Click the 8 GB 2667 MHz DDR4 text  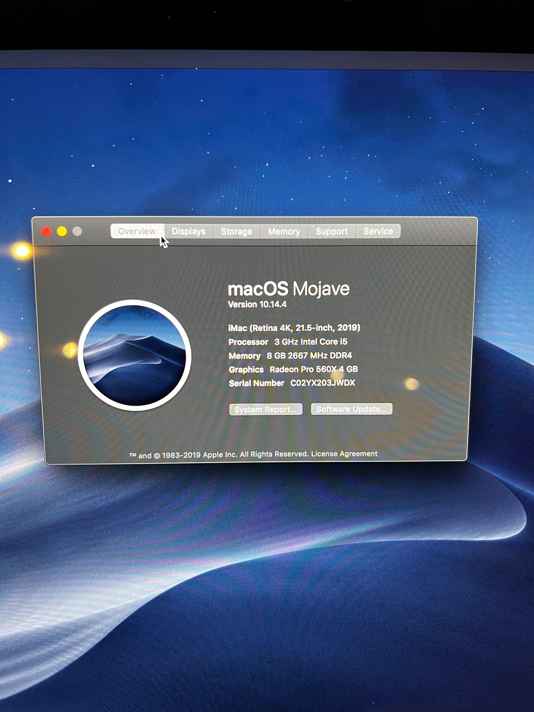(309, 355)
